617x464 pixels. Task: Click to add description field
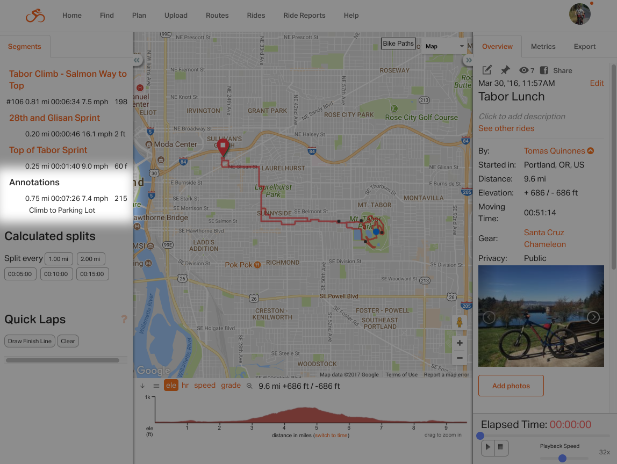[522, 117]
